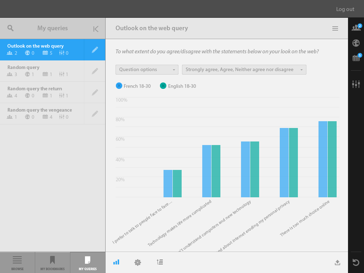Click calendar count icon in Random query the vengeance row

45,117
